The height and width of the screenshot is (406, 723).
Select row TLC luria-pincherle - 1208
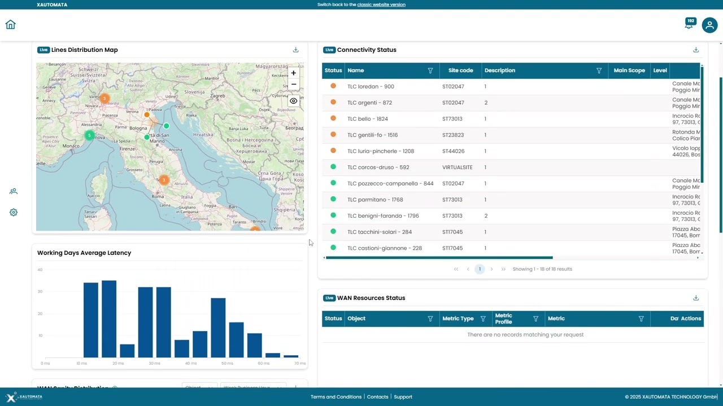pos(511,151)
